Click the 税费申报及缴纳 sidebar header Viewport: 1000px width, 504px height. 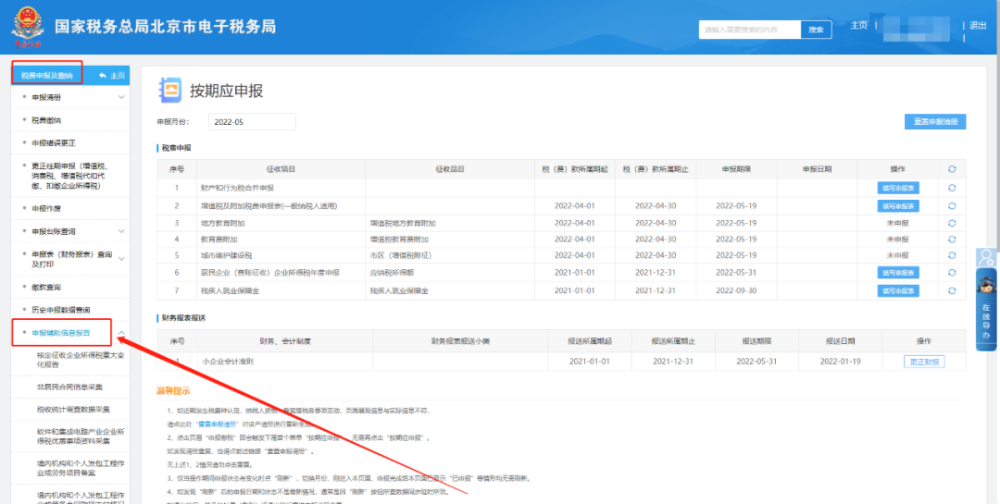(x=47, y=76)
